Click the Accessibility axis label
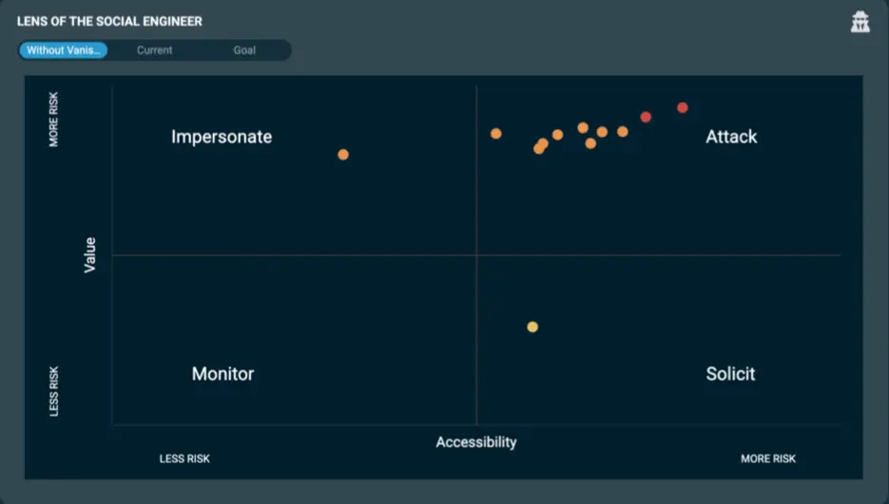The height and width of the screenshot is (504, 889). tap(475, 442)
